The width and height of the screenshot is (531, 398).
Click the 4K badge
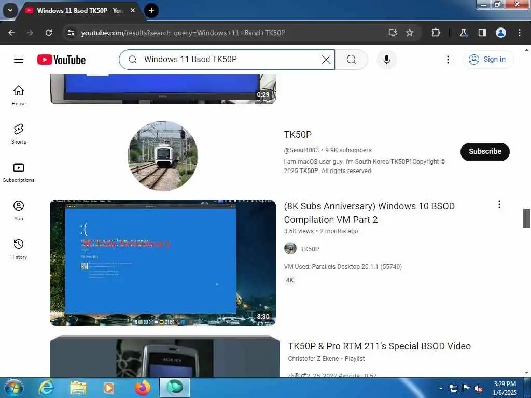click(290, 280)
